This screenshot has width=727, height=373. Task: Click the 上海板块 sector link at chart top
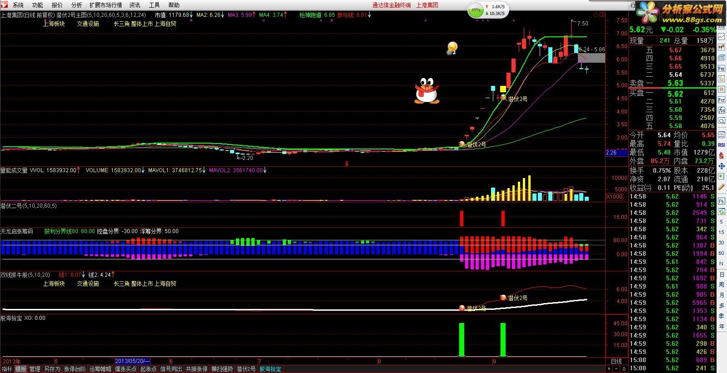pyautogui.click(x=54, y=24)
